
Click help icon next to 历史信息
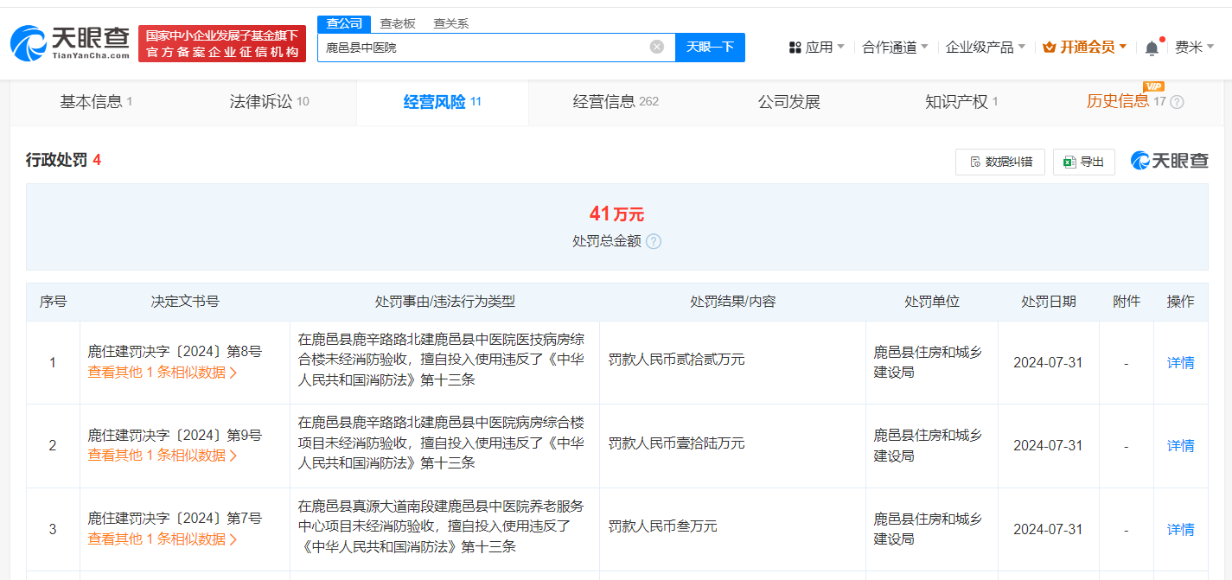1177,102
